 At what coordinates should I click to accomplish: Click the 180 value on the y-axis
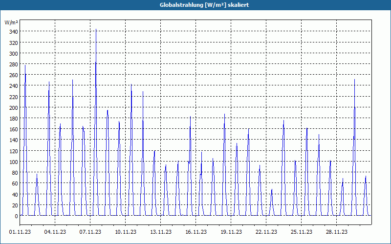click(14, 119)
